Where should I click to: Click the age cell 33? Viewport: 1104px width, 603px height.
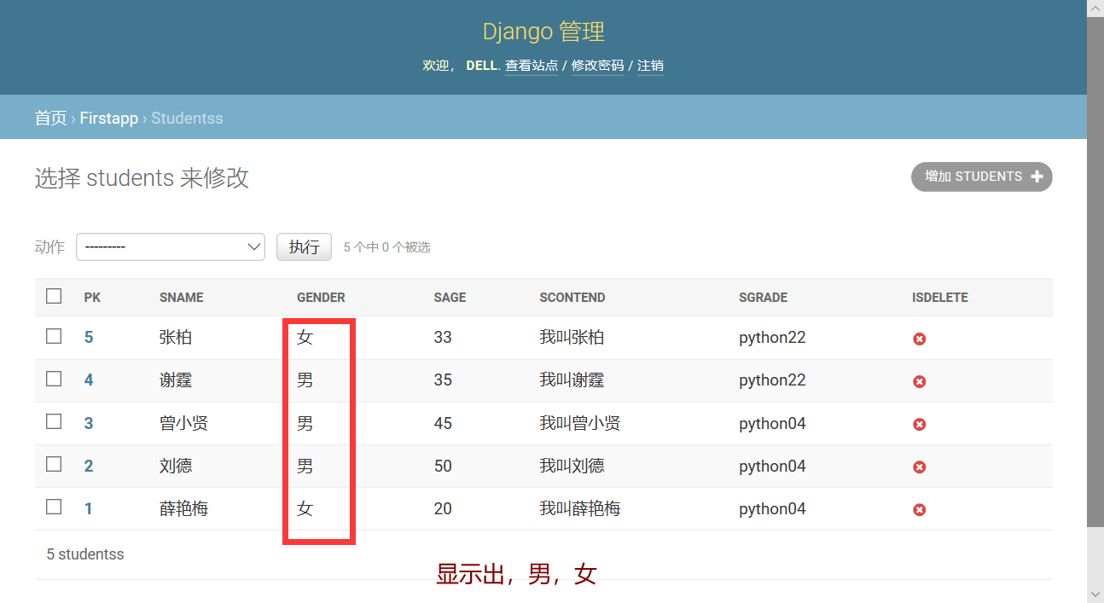443,338
